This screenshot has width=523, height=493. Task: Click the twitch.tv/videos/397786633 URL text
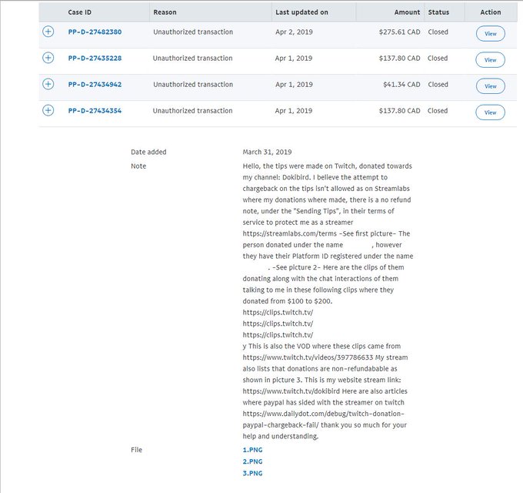pos(308,357)
